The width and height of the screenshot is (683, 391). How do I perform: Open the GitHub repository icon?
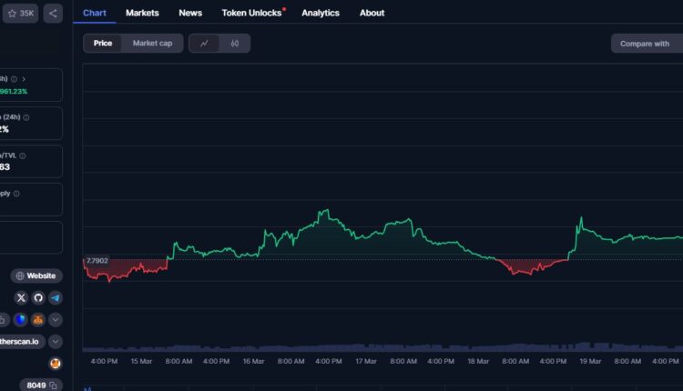[x=38, y=297]
